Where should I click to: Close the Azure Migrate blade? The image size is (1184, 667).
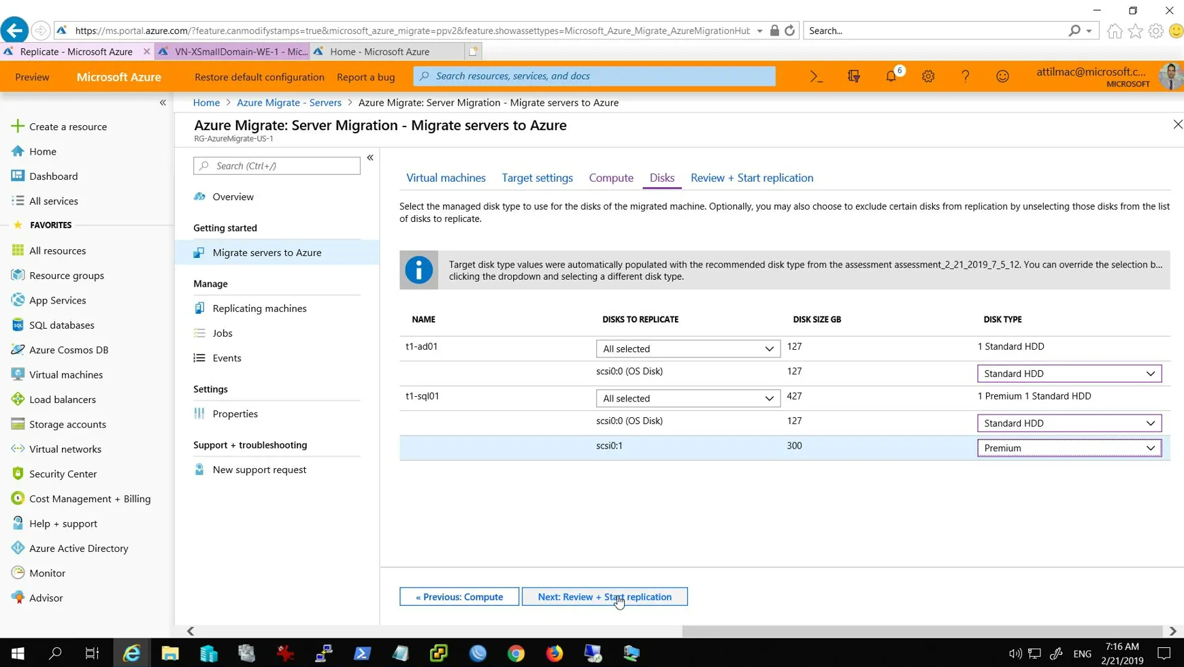pyautogui.click(x=1178, y=125)
